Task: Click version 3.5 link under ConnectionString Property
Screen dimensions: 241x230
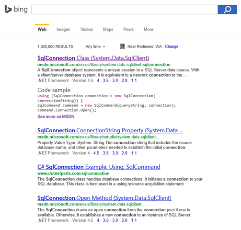Action: pyautogui.click(x=105, y=153)
